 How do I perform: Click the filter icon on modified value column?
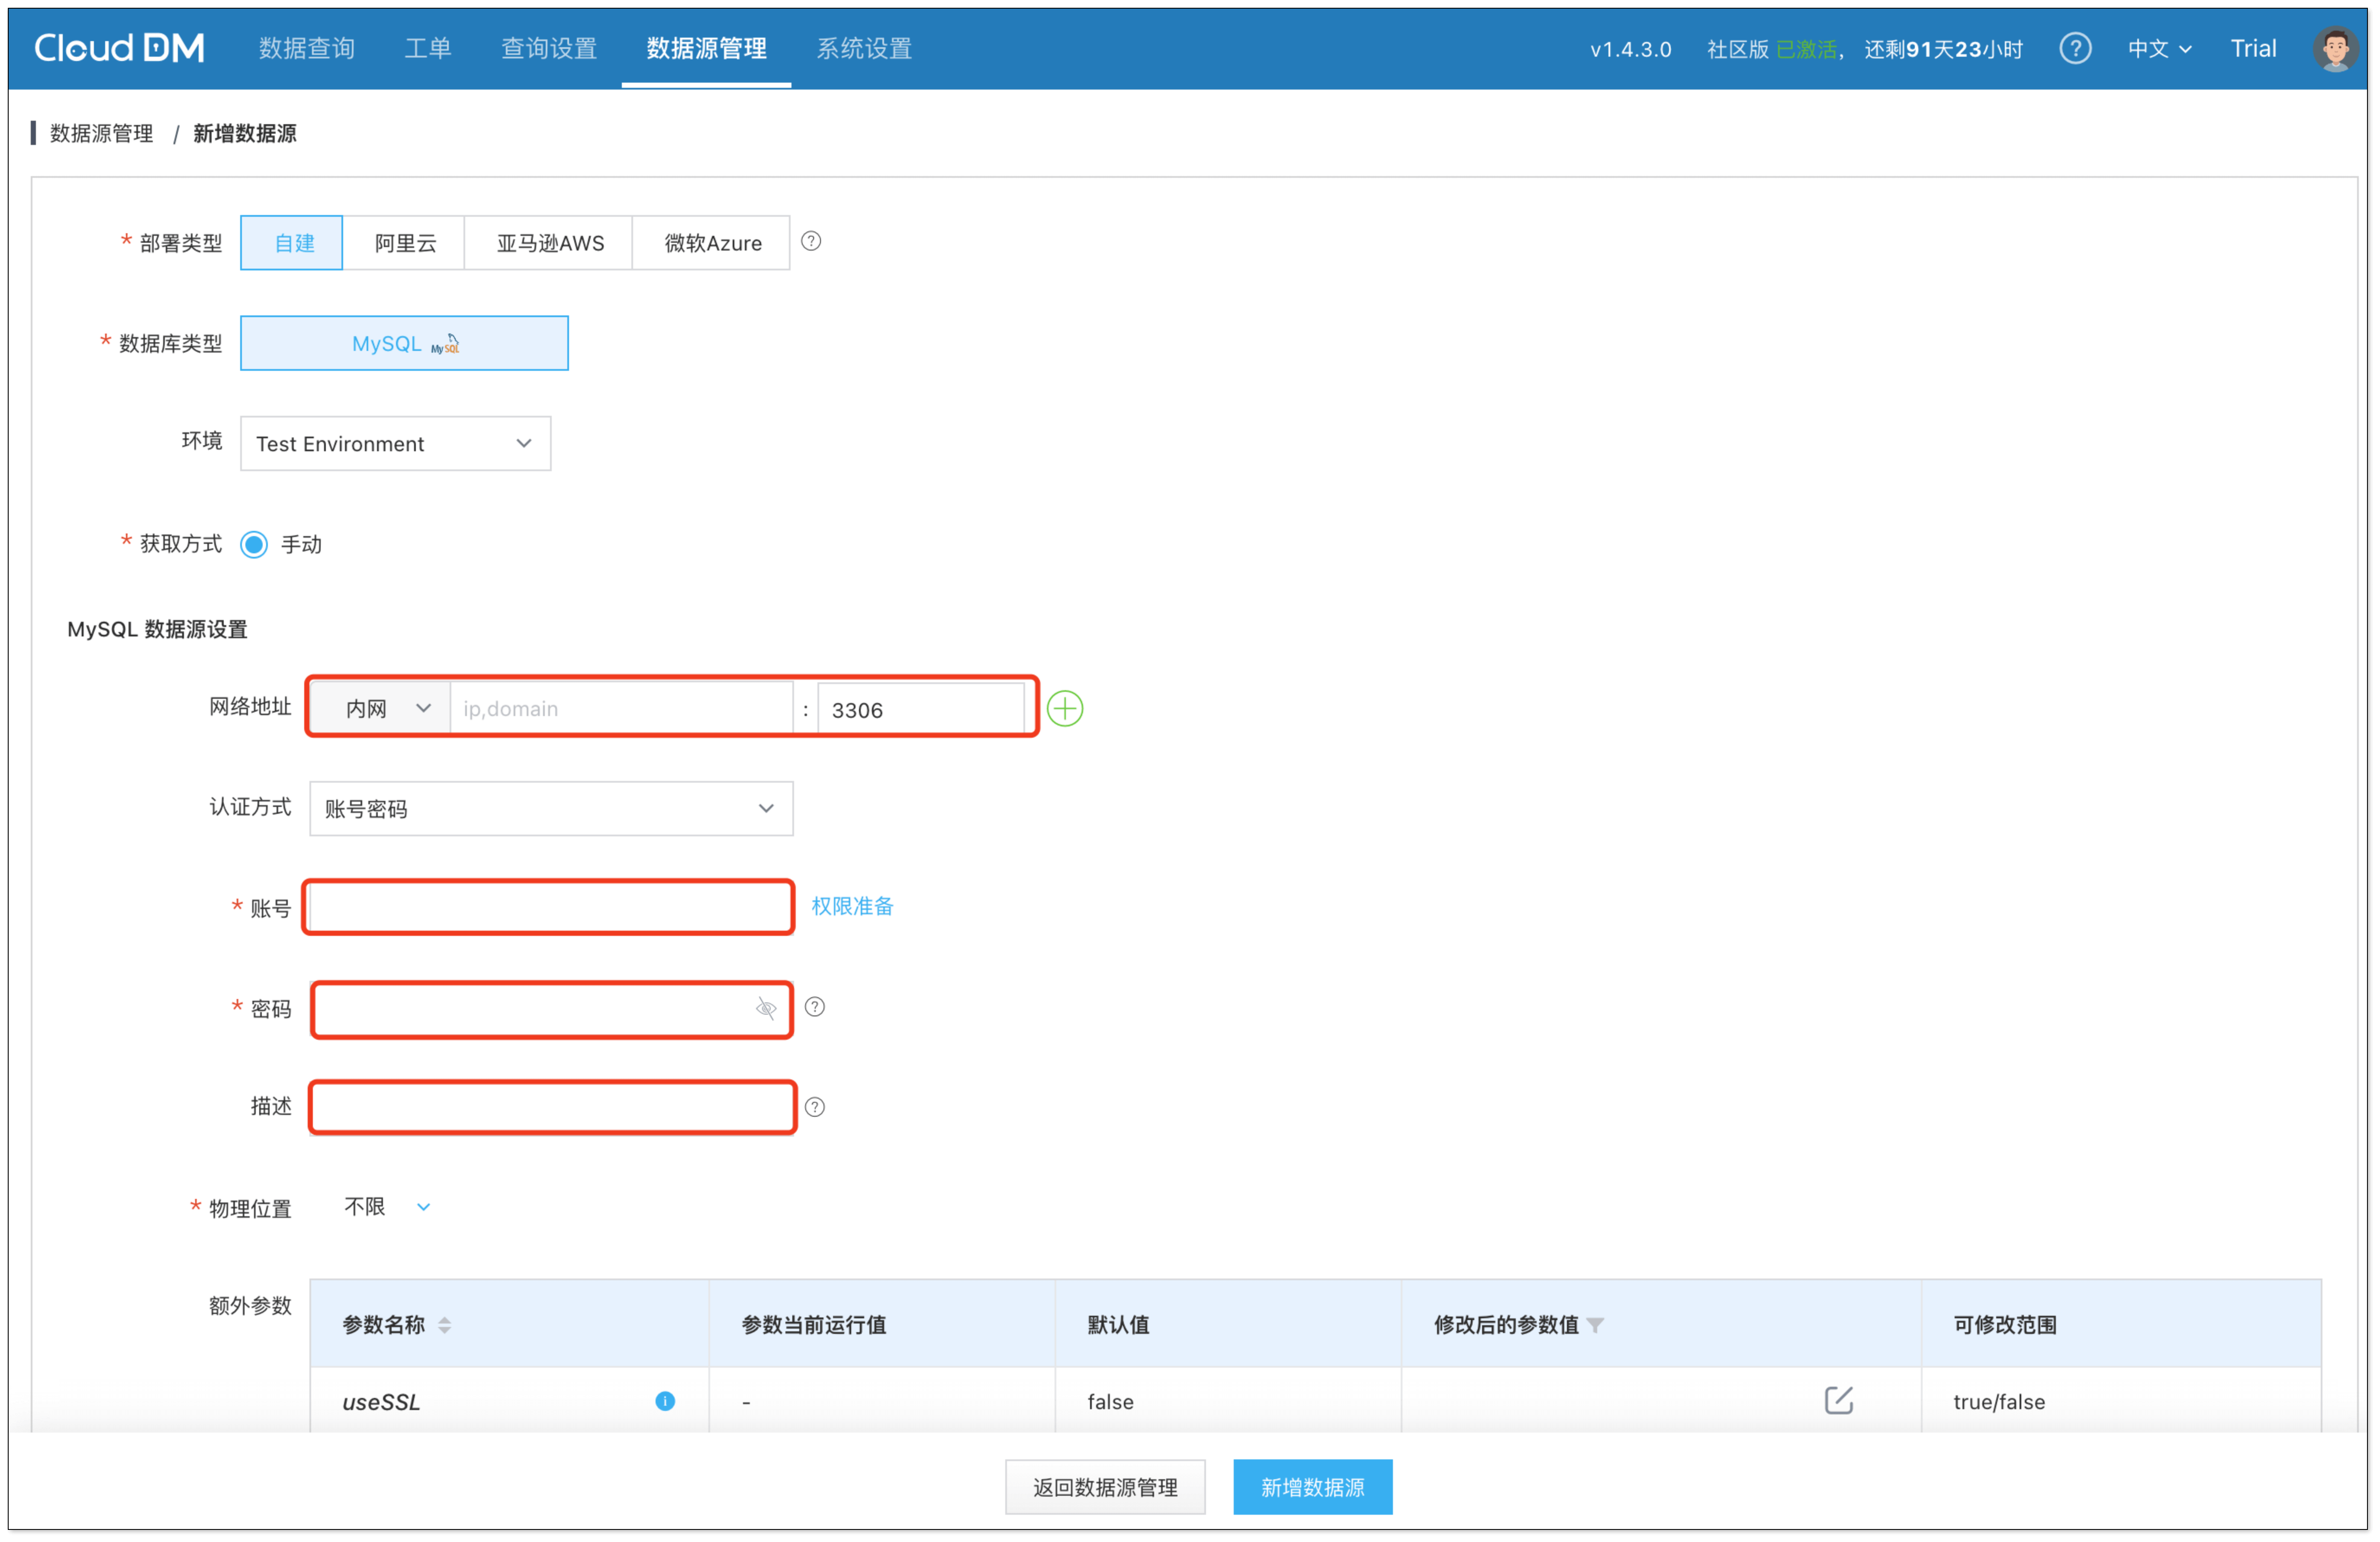click(1596, 1325)
